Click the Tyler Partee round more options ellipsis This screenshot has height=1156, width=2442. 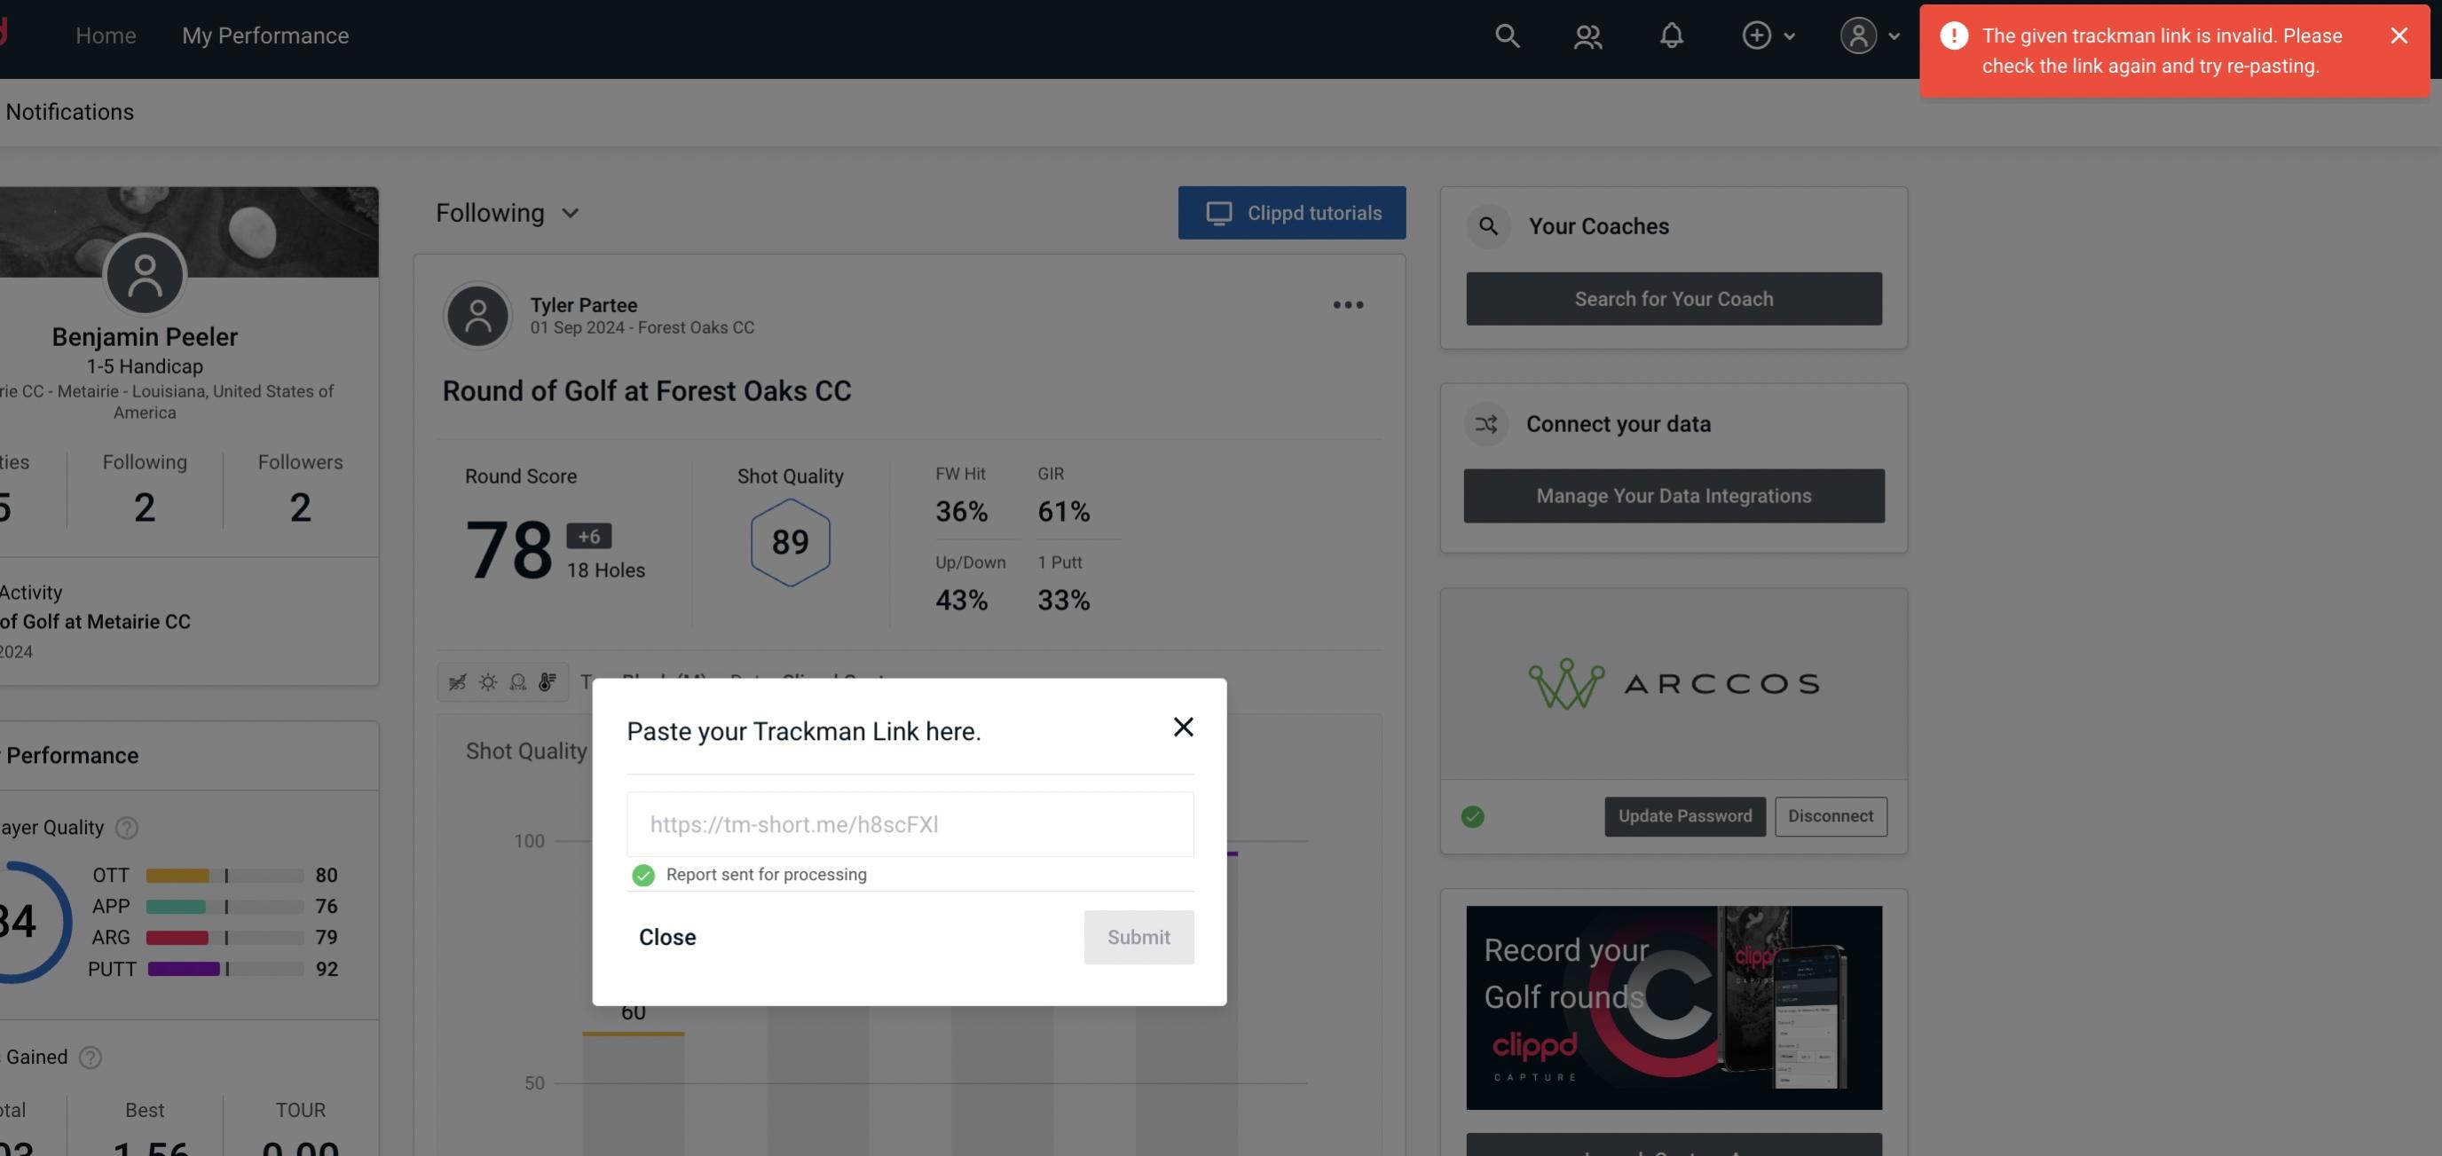[1347, 305]
